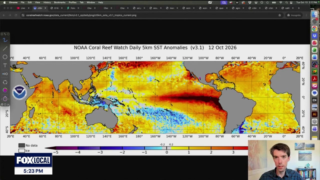Click the Wi-Fi icon in menu bar
Screen dimensions: 320x180
(280, 2)
